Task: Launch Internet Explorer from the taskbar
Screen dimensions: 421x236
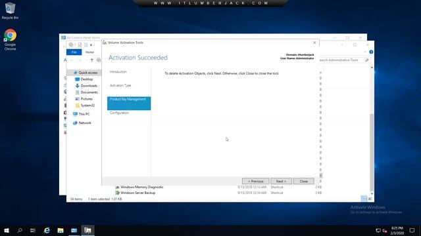Action: [47, 230]
